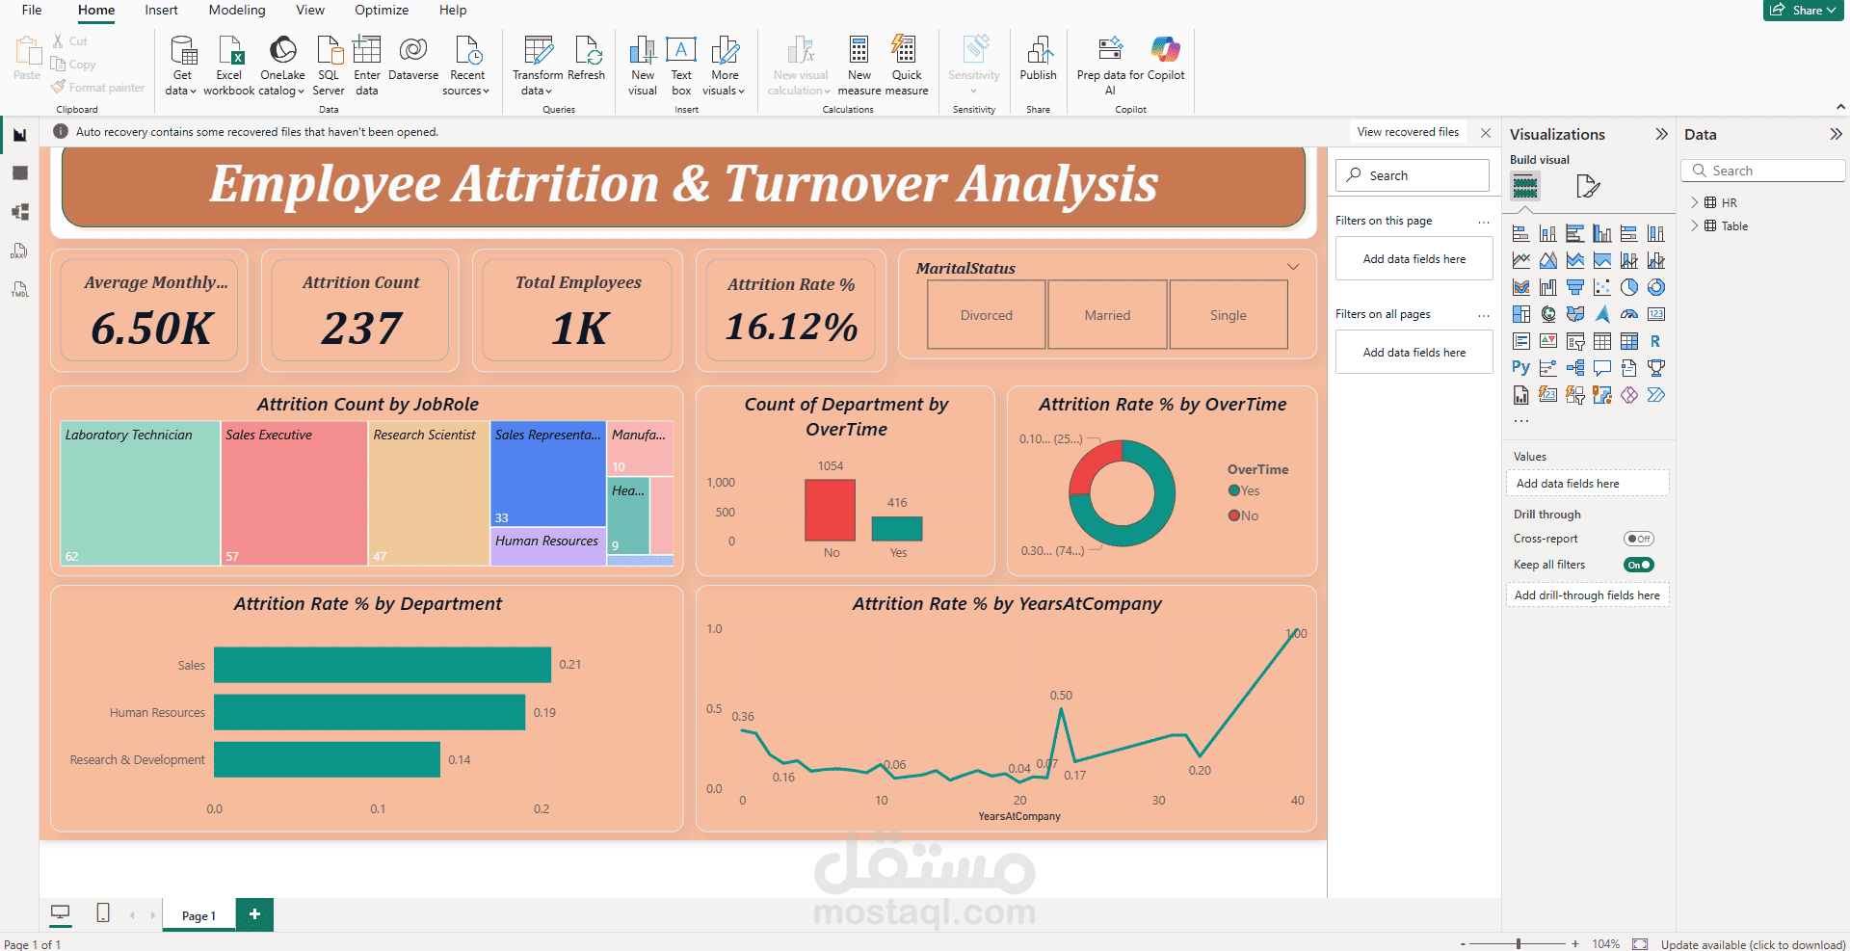Select Married in the MaritalStatus slicer
Image resolution: width=1850 pixels, height=951 pixels.
click(x=1107, y=315)
